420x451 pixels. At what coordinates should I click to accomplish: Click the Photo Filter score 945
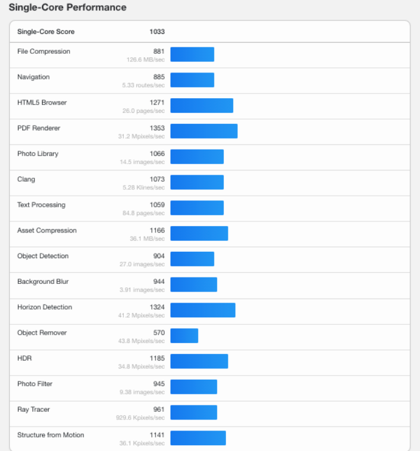pos(158,384)
